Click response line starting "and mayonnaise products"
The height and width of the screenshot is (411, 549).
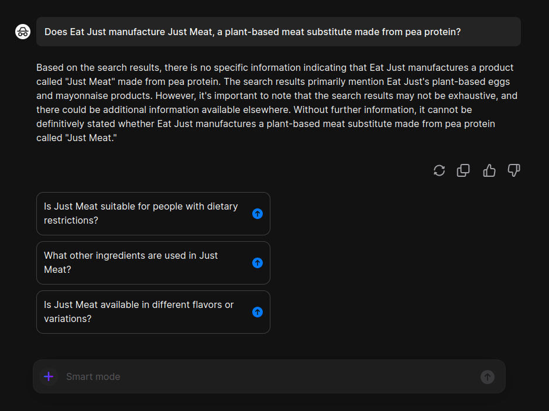277,95
